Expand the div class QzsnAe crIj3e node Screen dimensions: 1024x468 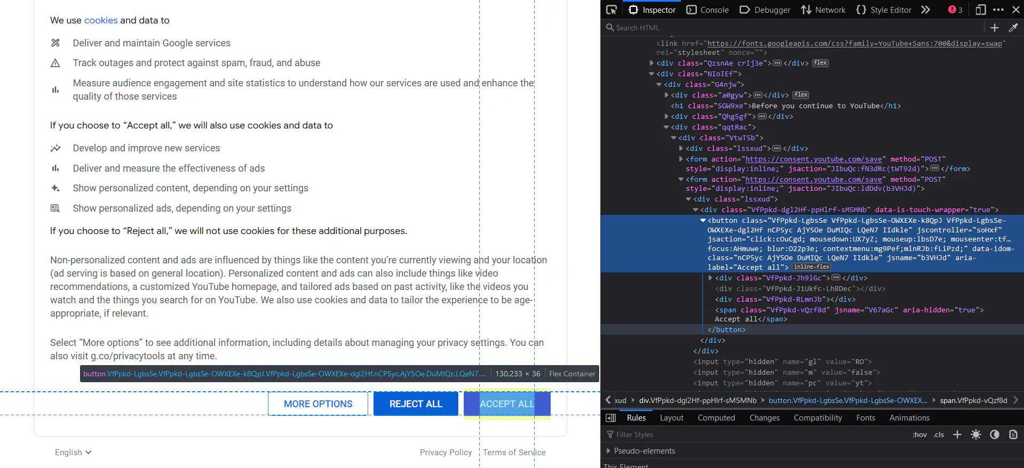click(x=652, y=63)
